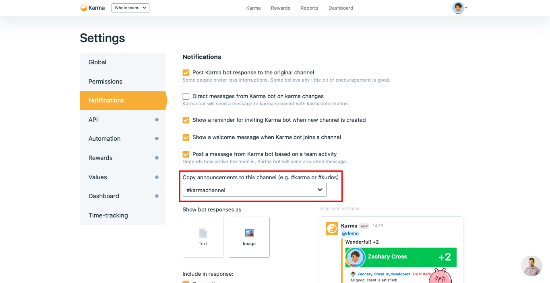
Task: Select Time-tracking settings tab
Action: point(123,215)
